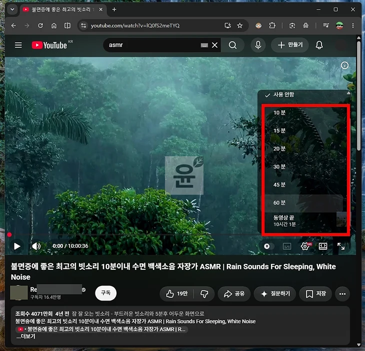Viewport: 365px width, 351px height.
Task: Open YouTube notifications bell
Action: click(x=319, y=45)
